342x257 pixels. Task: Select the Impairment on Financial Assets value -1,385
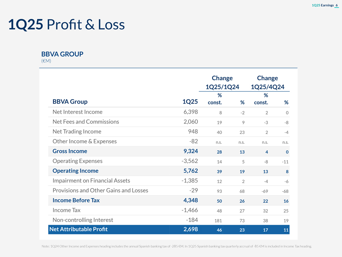190,181
